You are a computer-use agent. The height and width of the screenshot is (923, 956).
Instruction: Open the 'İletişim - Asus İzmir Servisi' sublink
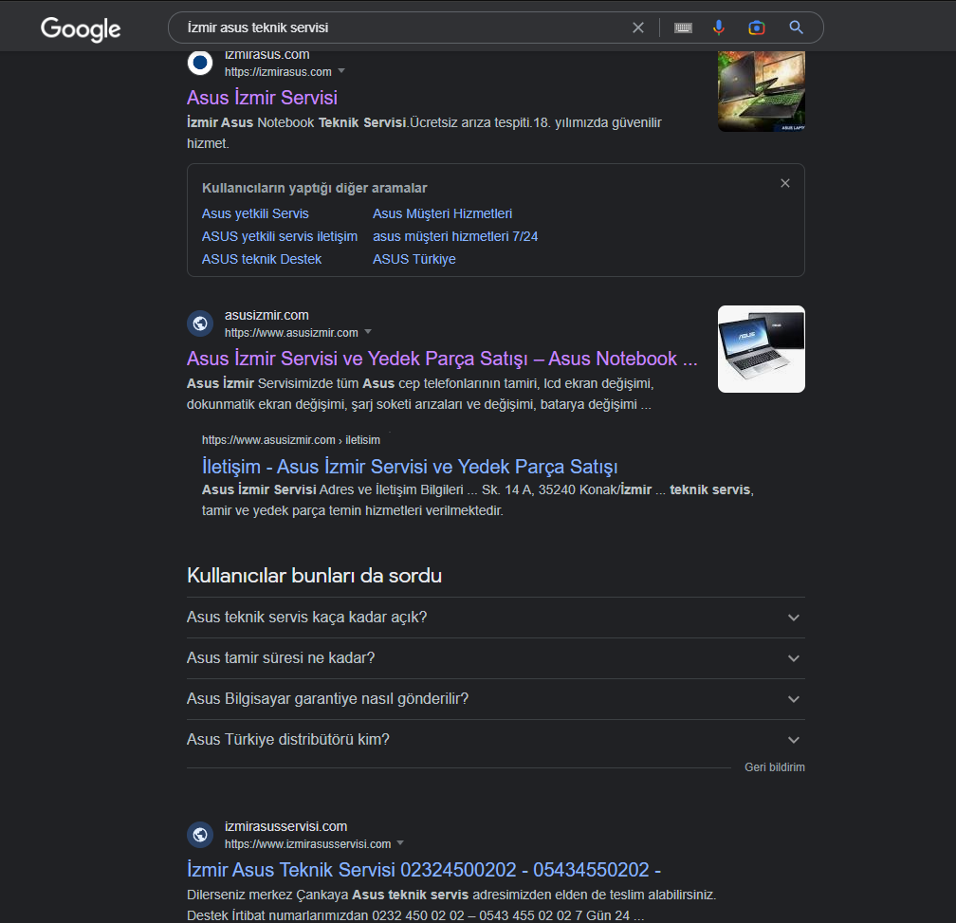click(410, 467)
